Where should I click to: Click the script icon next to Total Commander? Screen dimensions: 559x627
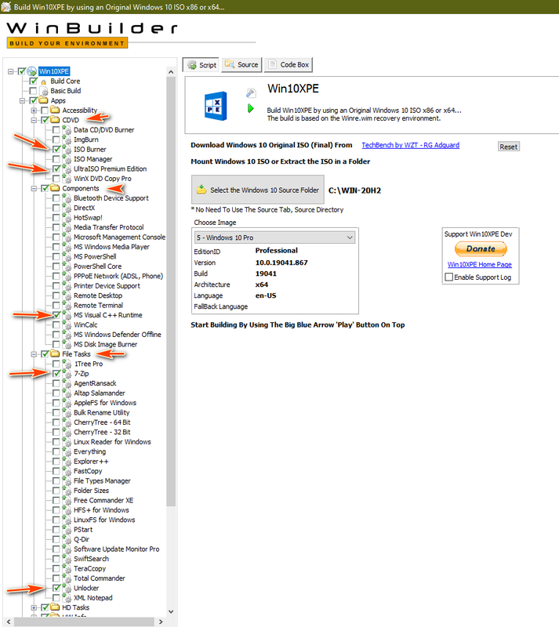tap(67, 578)
